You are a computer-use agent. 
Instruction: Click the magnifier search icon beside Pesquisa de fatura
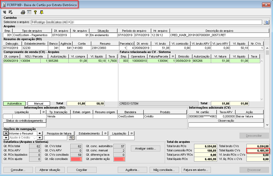(x=71, y=138)
